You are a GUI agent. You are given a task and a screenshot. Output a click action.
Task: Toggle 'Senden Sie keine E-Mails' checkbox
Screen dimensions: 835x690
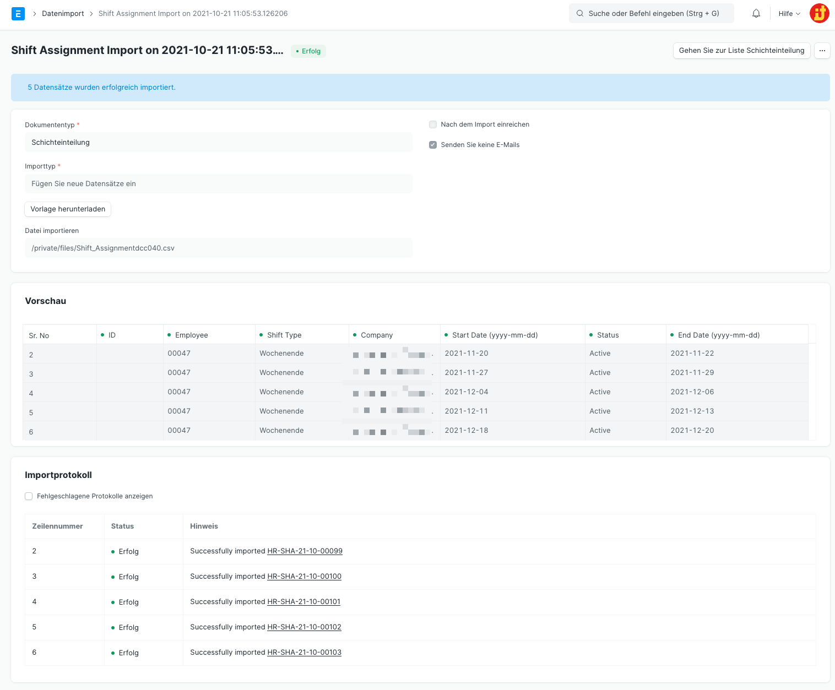(433, 145)
